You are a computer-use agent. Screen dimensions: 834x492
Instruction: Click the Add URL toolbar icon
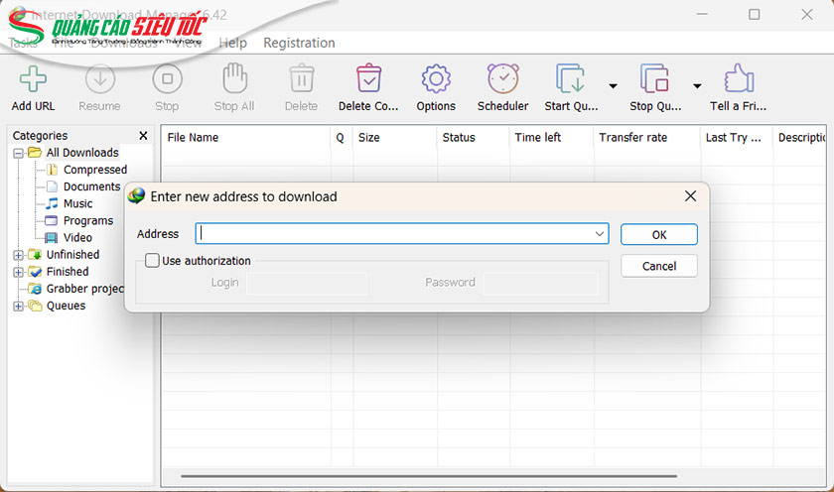34,79
